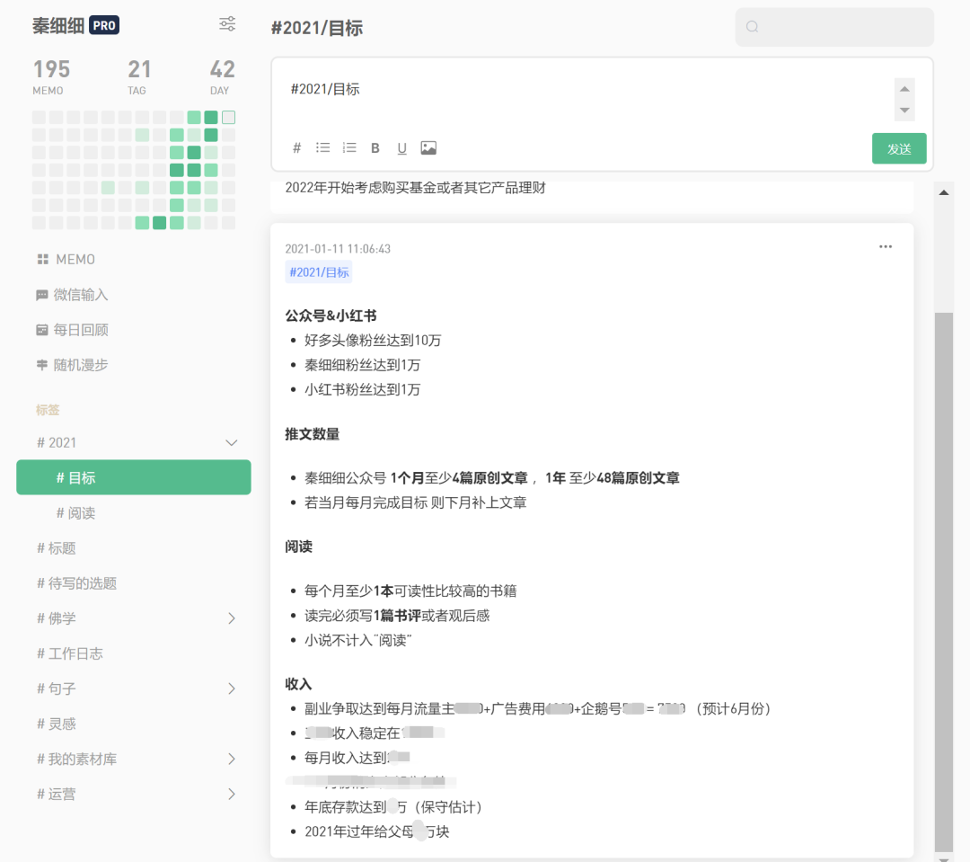
Task: Toggle bold formatting
Action: point(375,148)
